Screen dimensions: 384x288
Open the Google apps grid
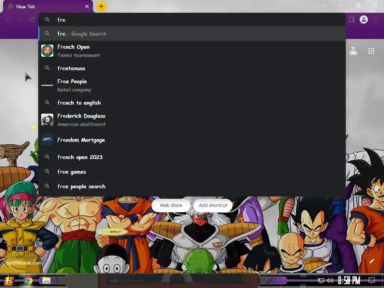point(371,51)
